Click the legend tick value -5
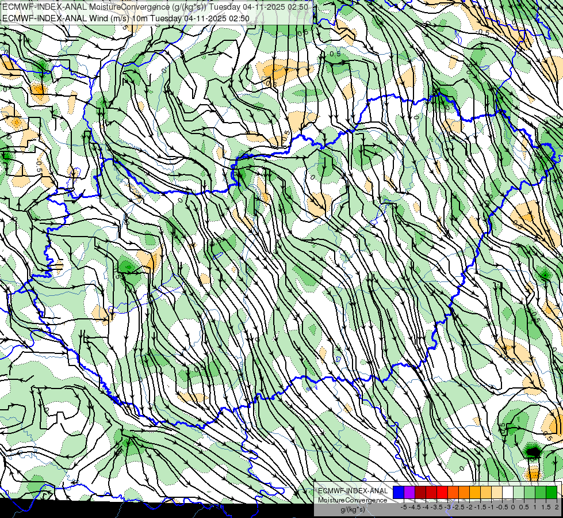Viewport: 563px width, 518px height. pos(404,507)
